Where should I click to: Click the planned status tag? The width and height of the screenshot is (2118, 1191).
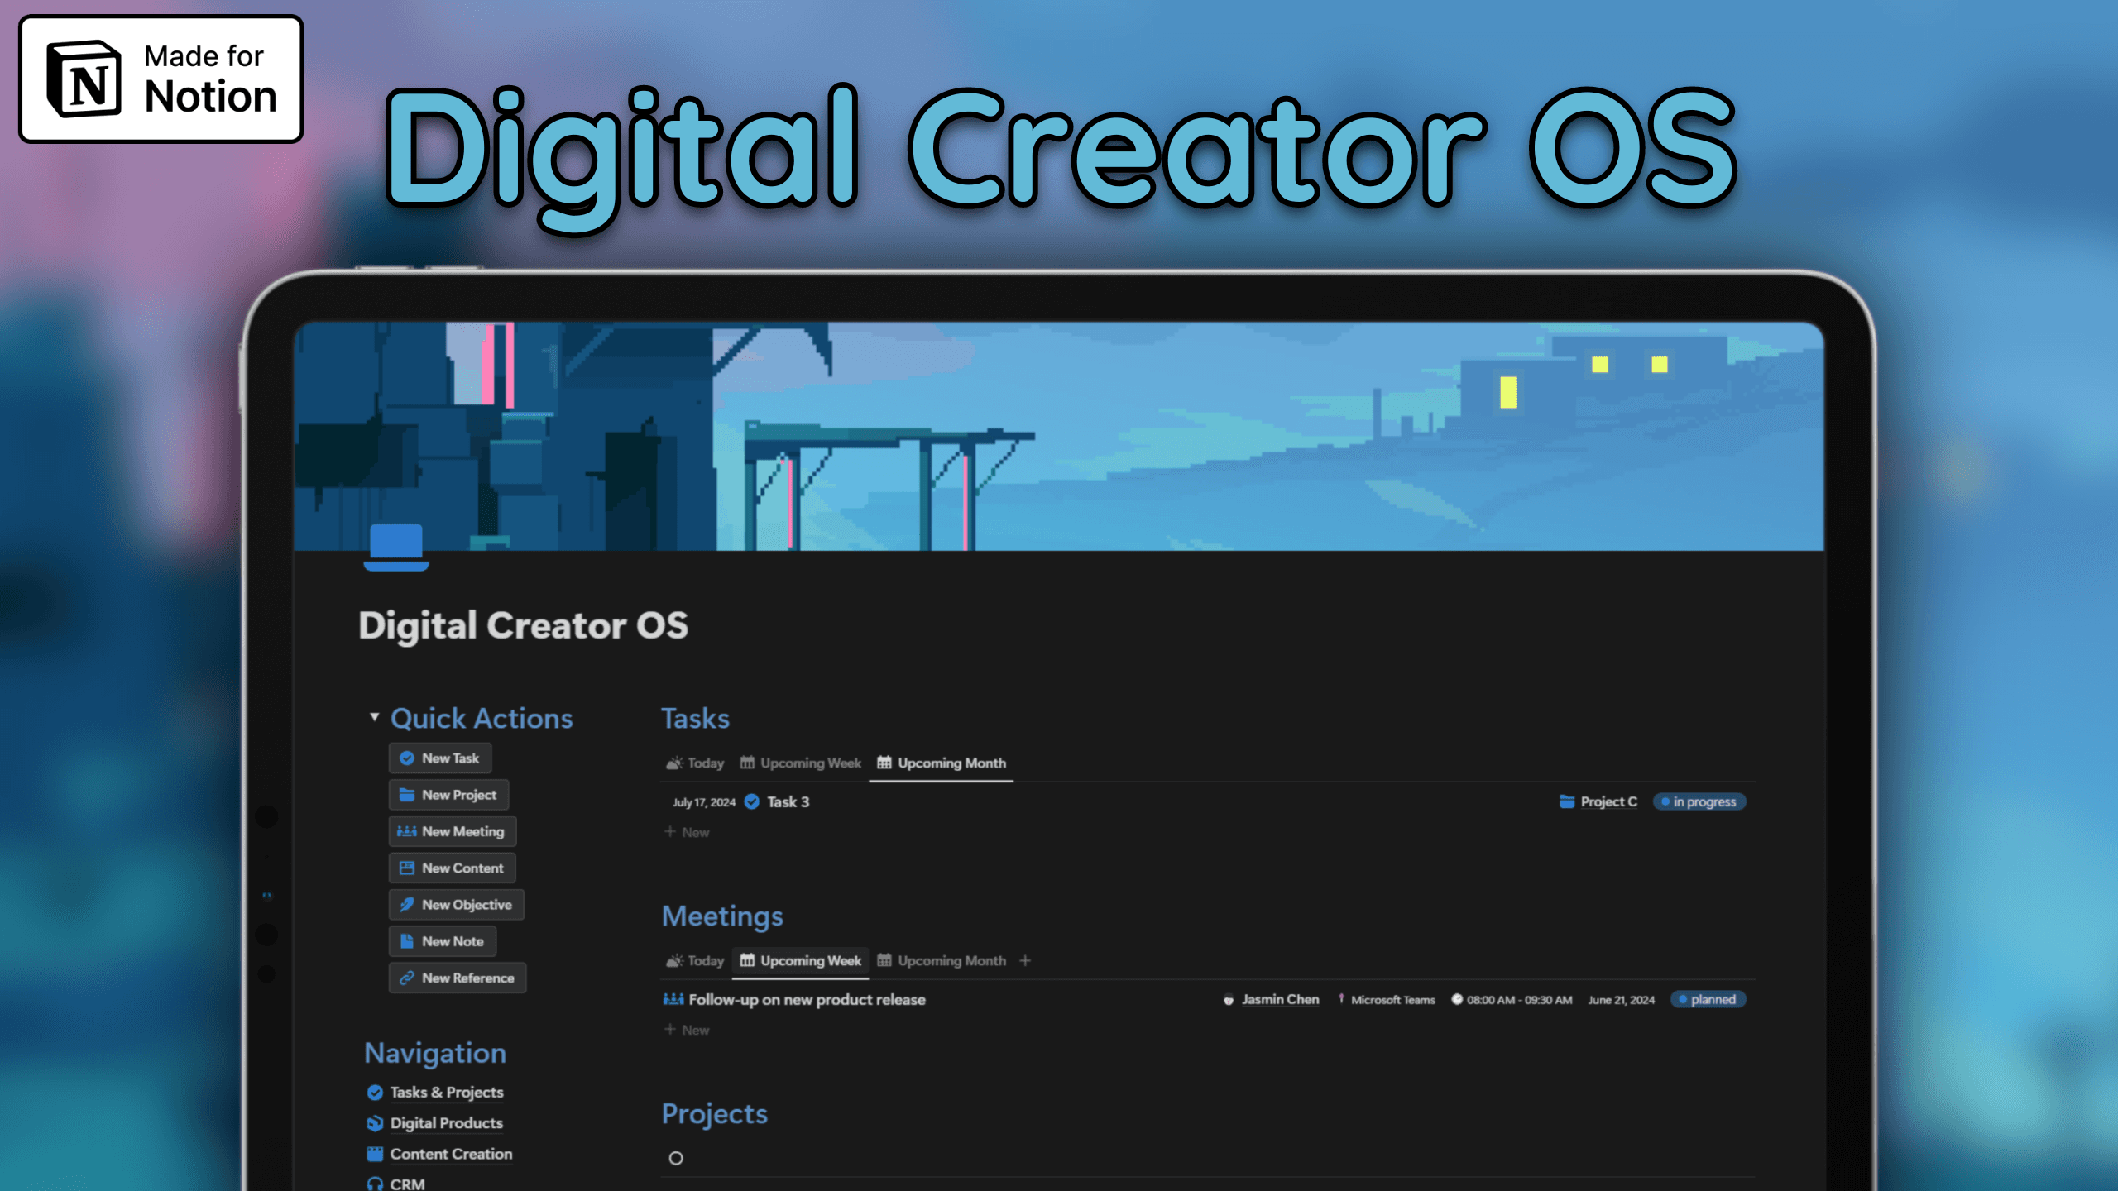point(1708,999)
